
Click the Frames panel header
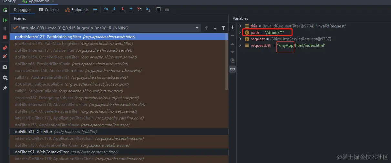[x=20, y=19]
